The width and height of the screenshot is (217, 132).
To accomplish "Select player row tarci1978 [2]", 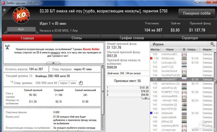I will (182, 109).
